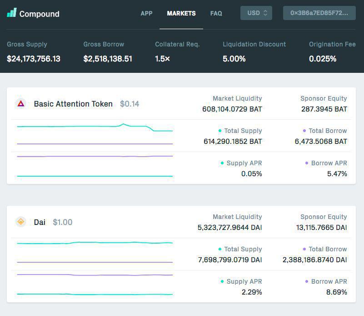Click the Compound brand name link
Image resolution: width=364 pixels, height=316 pixels.
coord(39,14)
